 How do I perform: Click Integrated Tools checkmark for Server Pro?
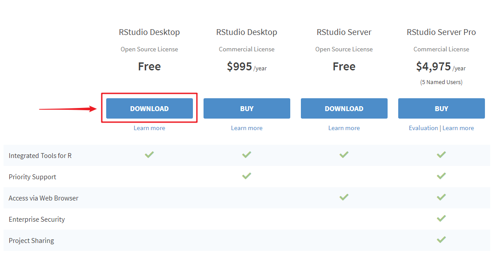(441, 154)
